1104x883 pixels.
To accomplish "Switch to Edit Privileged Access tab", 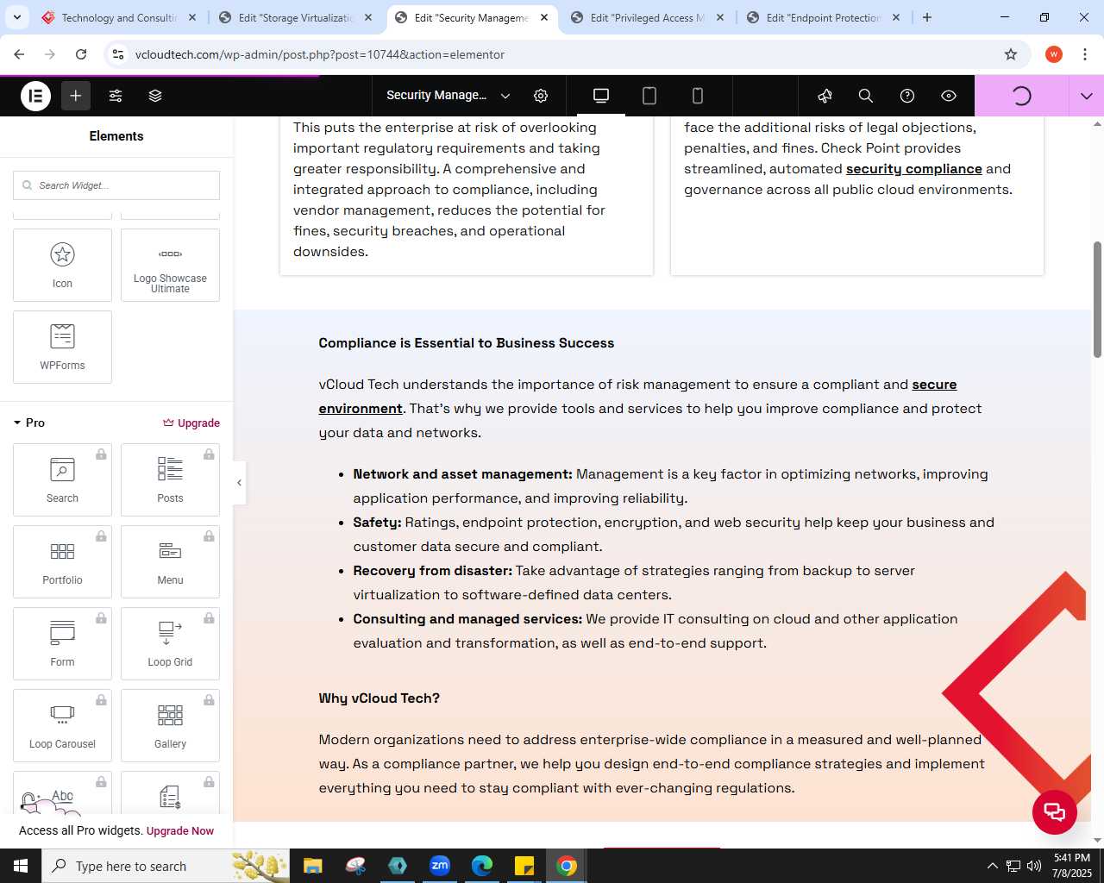I will pyautogui.click(x=648, y=17).
